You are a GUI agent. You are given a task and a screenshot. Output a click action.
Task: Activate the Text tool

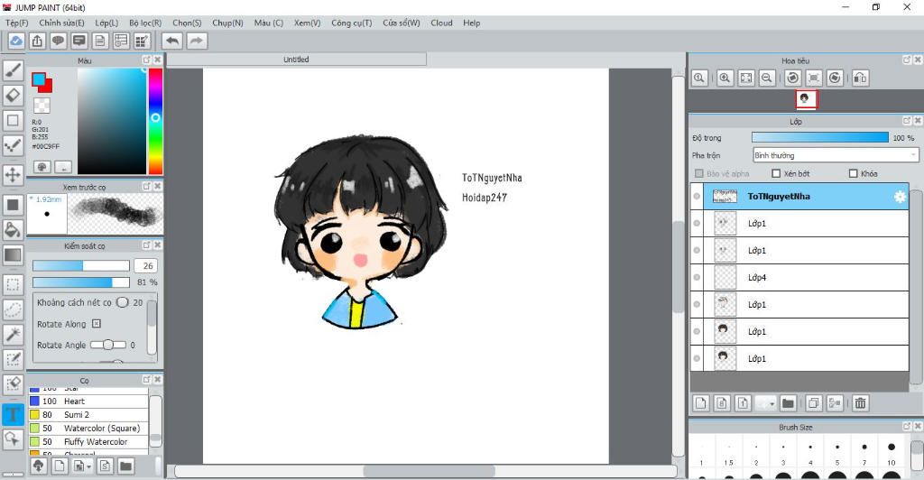click(13, 414)
